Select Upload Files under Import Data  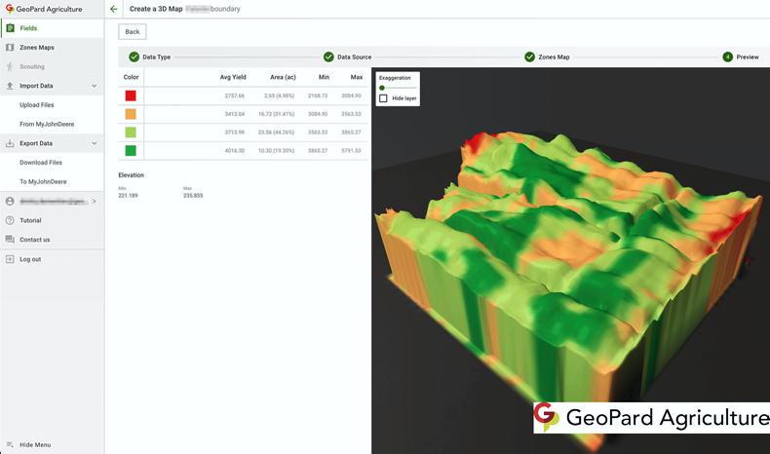click(x=37, y=105)
